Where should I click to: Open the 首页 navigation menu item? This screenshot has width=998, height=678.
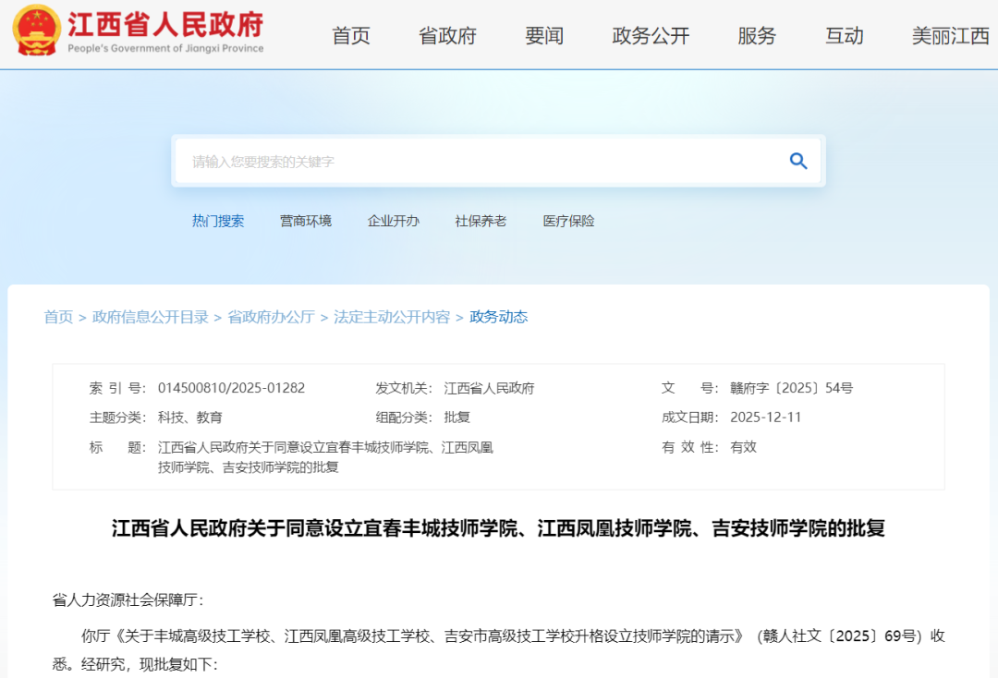click(350, 36)
